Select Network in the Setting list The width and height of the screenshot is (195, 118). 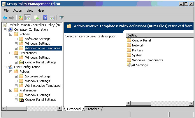pyautogui.click(x=138, y=45)
